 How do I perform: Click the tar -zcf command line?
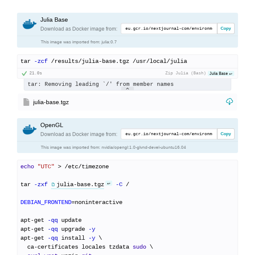point(104,61)
